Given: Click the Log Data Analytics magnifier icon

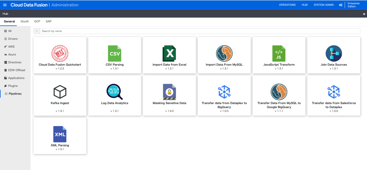Looking at the screenshot, I should click(115, 92).
